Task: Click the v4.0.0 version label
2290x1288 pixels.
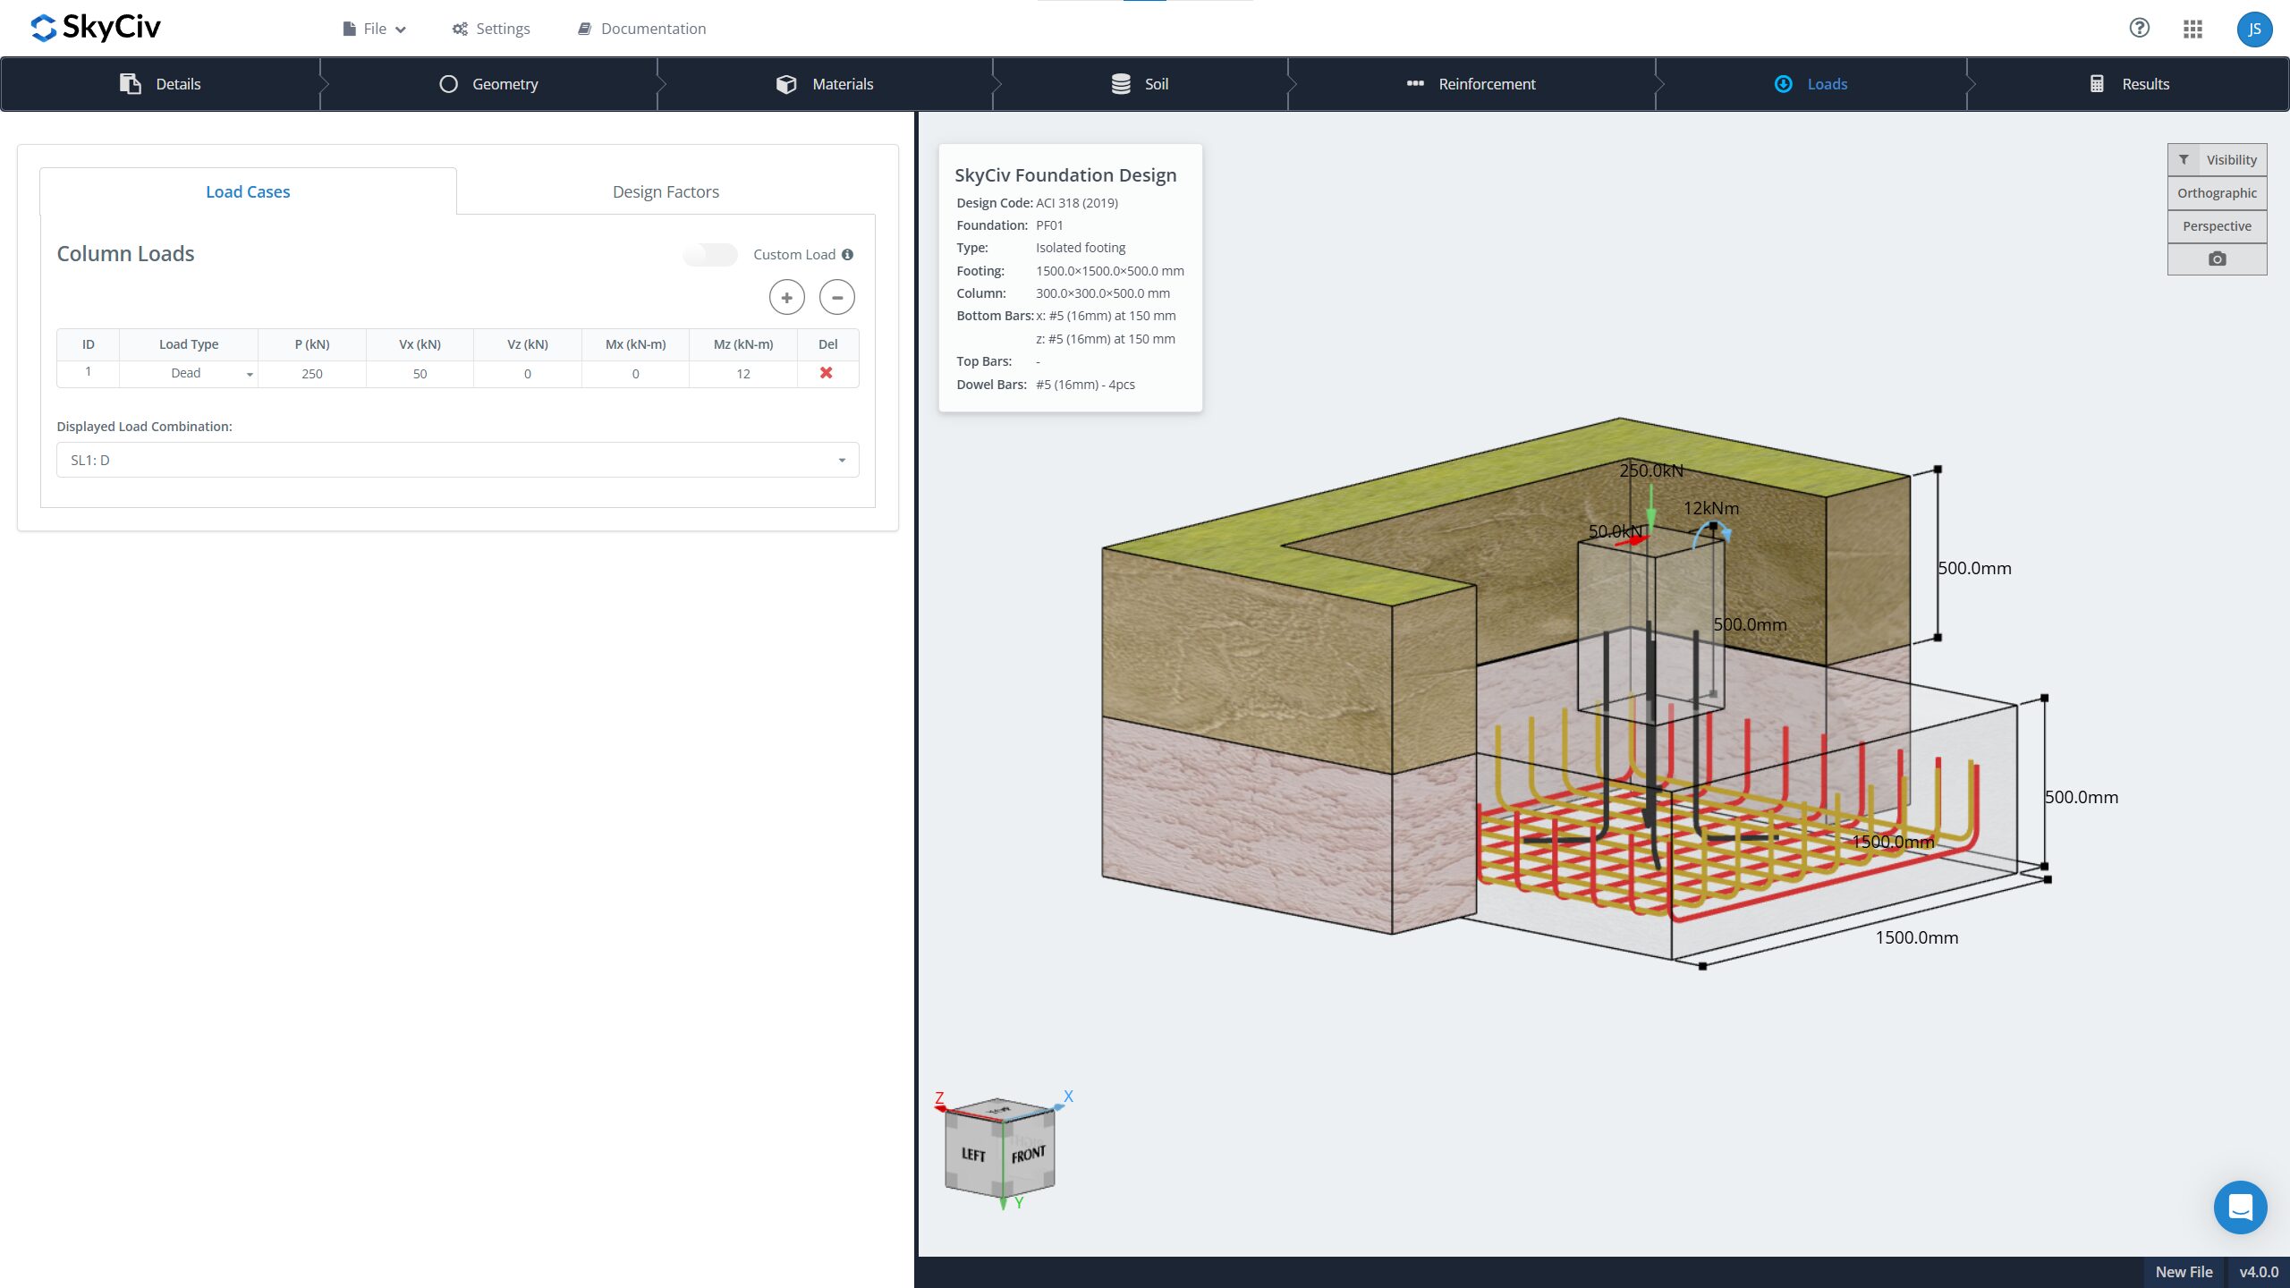Action: click(x=2259, y=1272)
